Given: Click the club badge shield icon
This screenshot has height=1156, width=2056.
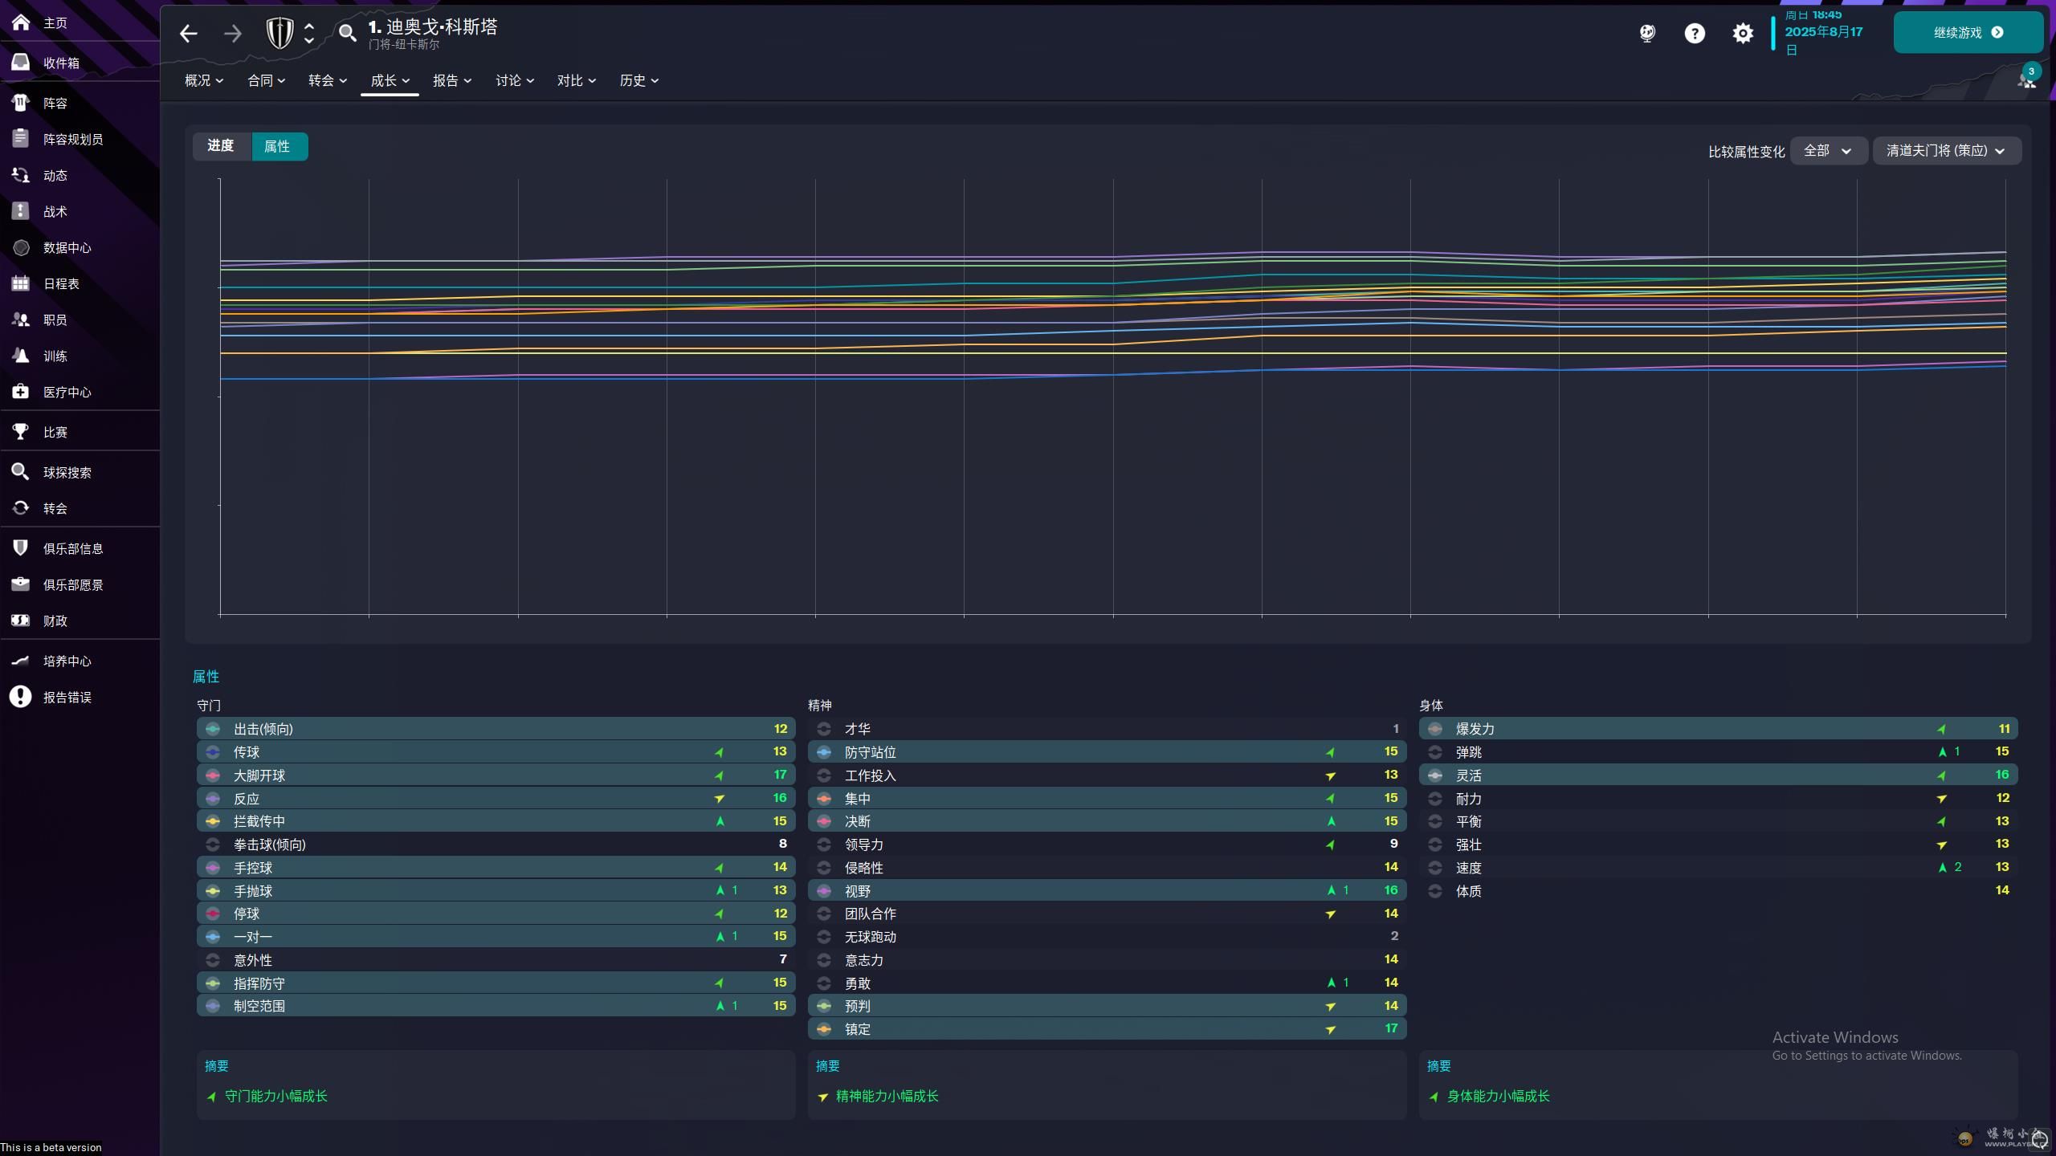Looking at the screenshot, I should pyautogui.click(x=279, y=33).
